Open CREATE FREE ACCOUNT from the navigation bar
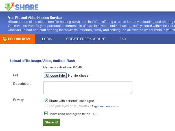 click(x=86, y=39)
